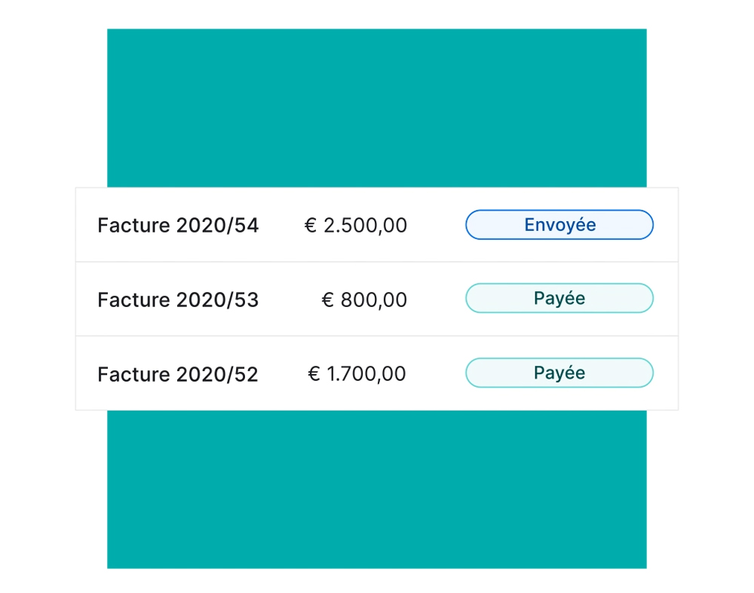Click the Envoyée status badge

point(559,225)
